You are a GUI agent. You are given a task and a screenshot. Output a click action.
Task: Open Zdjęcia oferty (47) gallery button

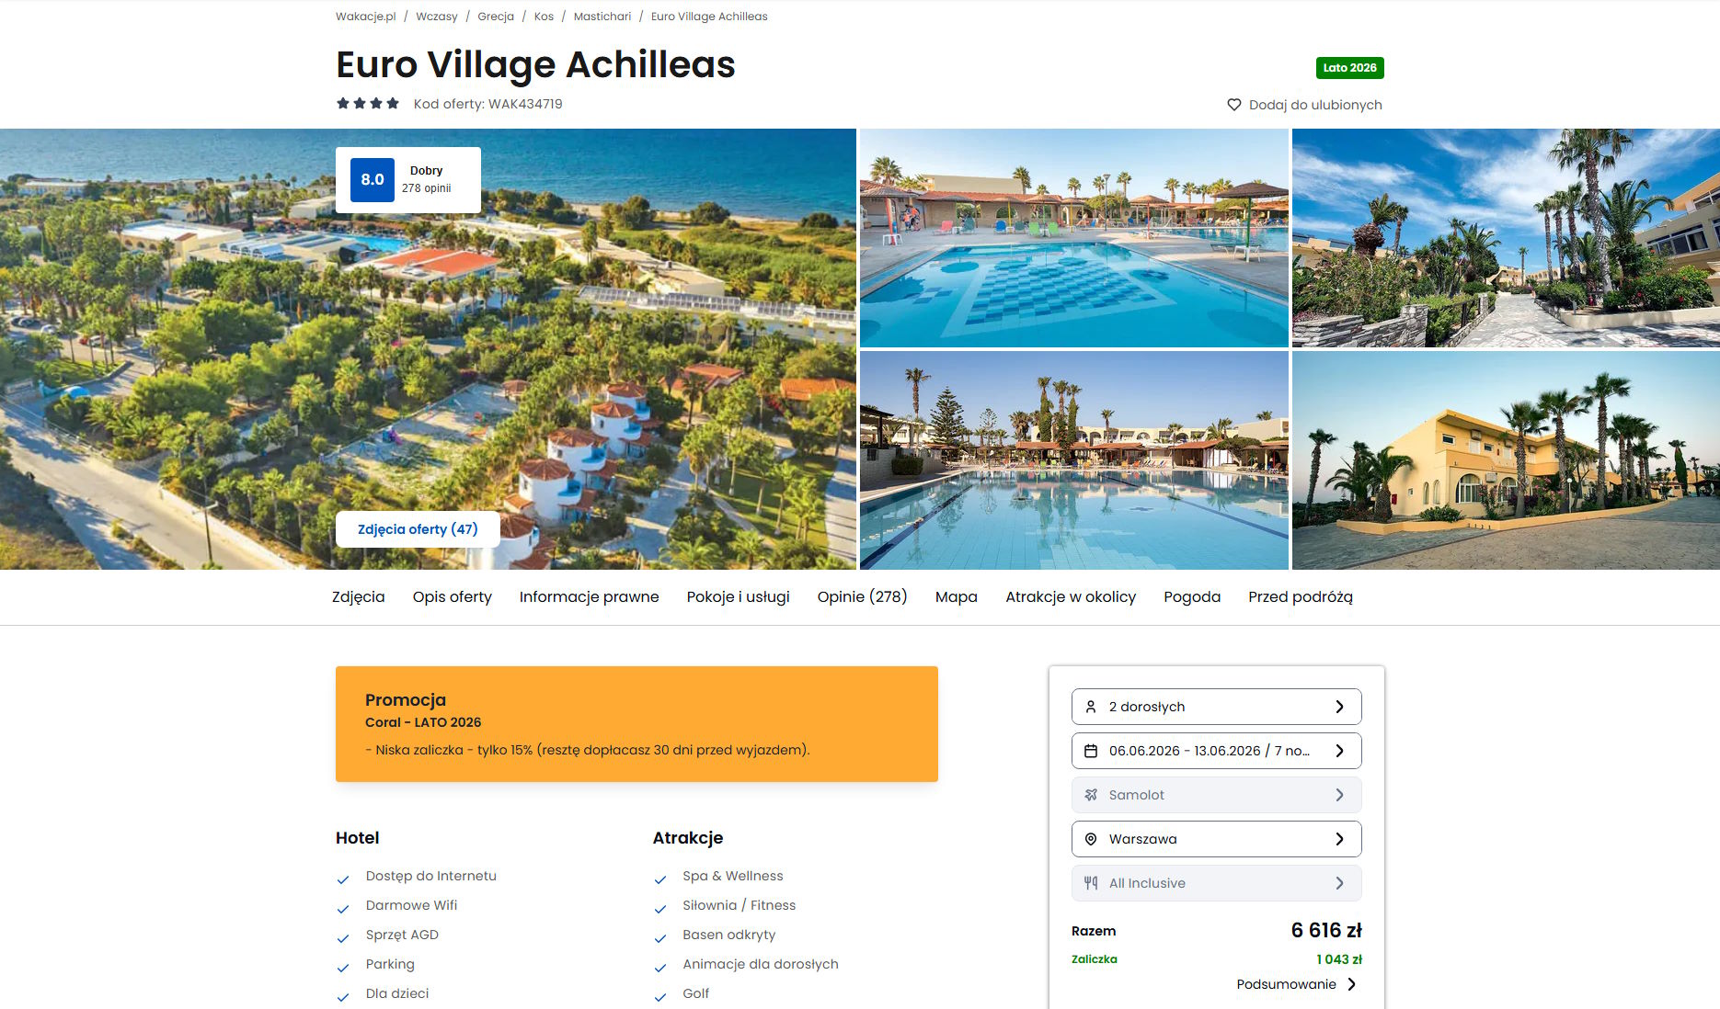[418, 529]
